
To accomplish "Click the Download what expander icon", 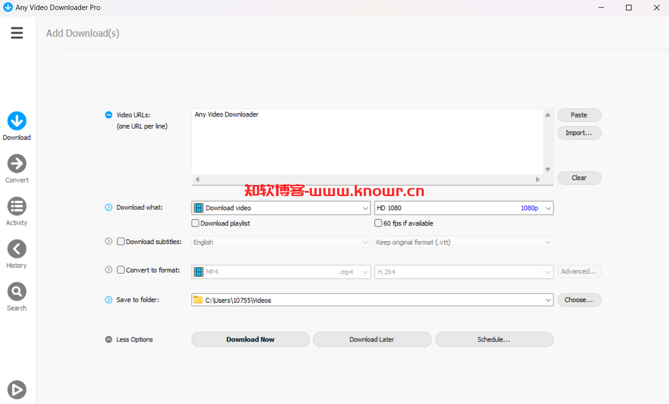I will 108,207.
